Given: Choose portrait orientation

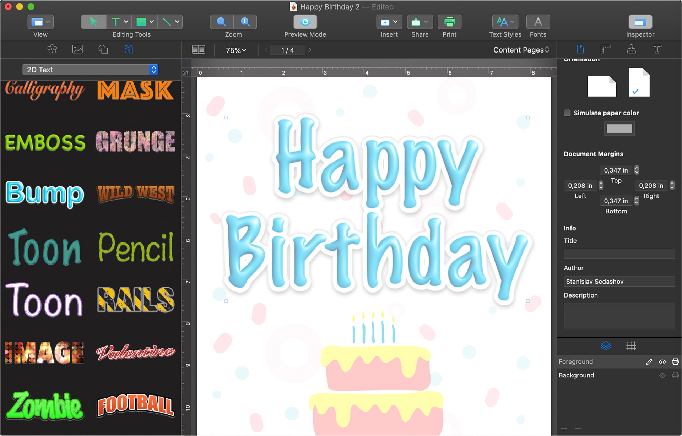Looking at the screenshot, I should pos(639,82).
